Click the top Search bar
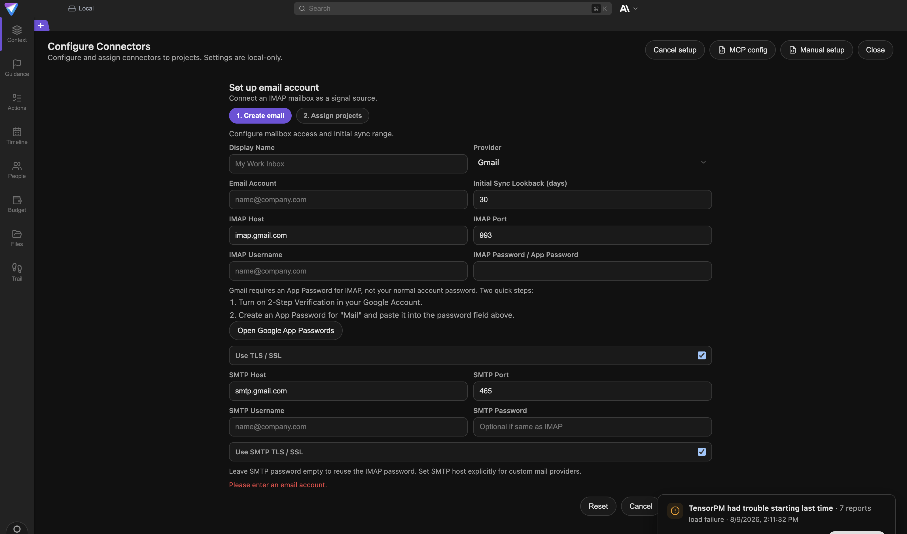This screenshot has width=907, height=534. click(x=452, y=8)
